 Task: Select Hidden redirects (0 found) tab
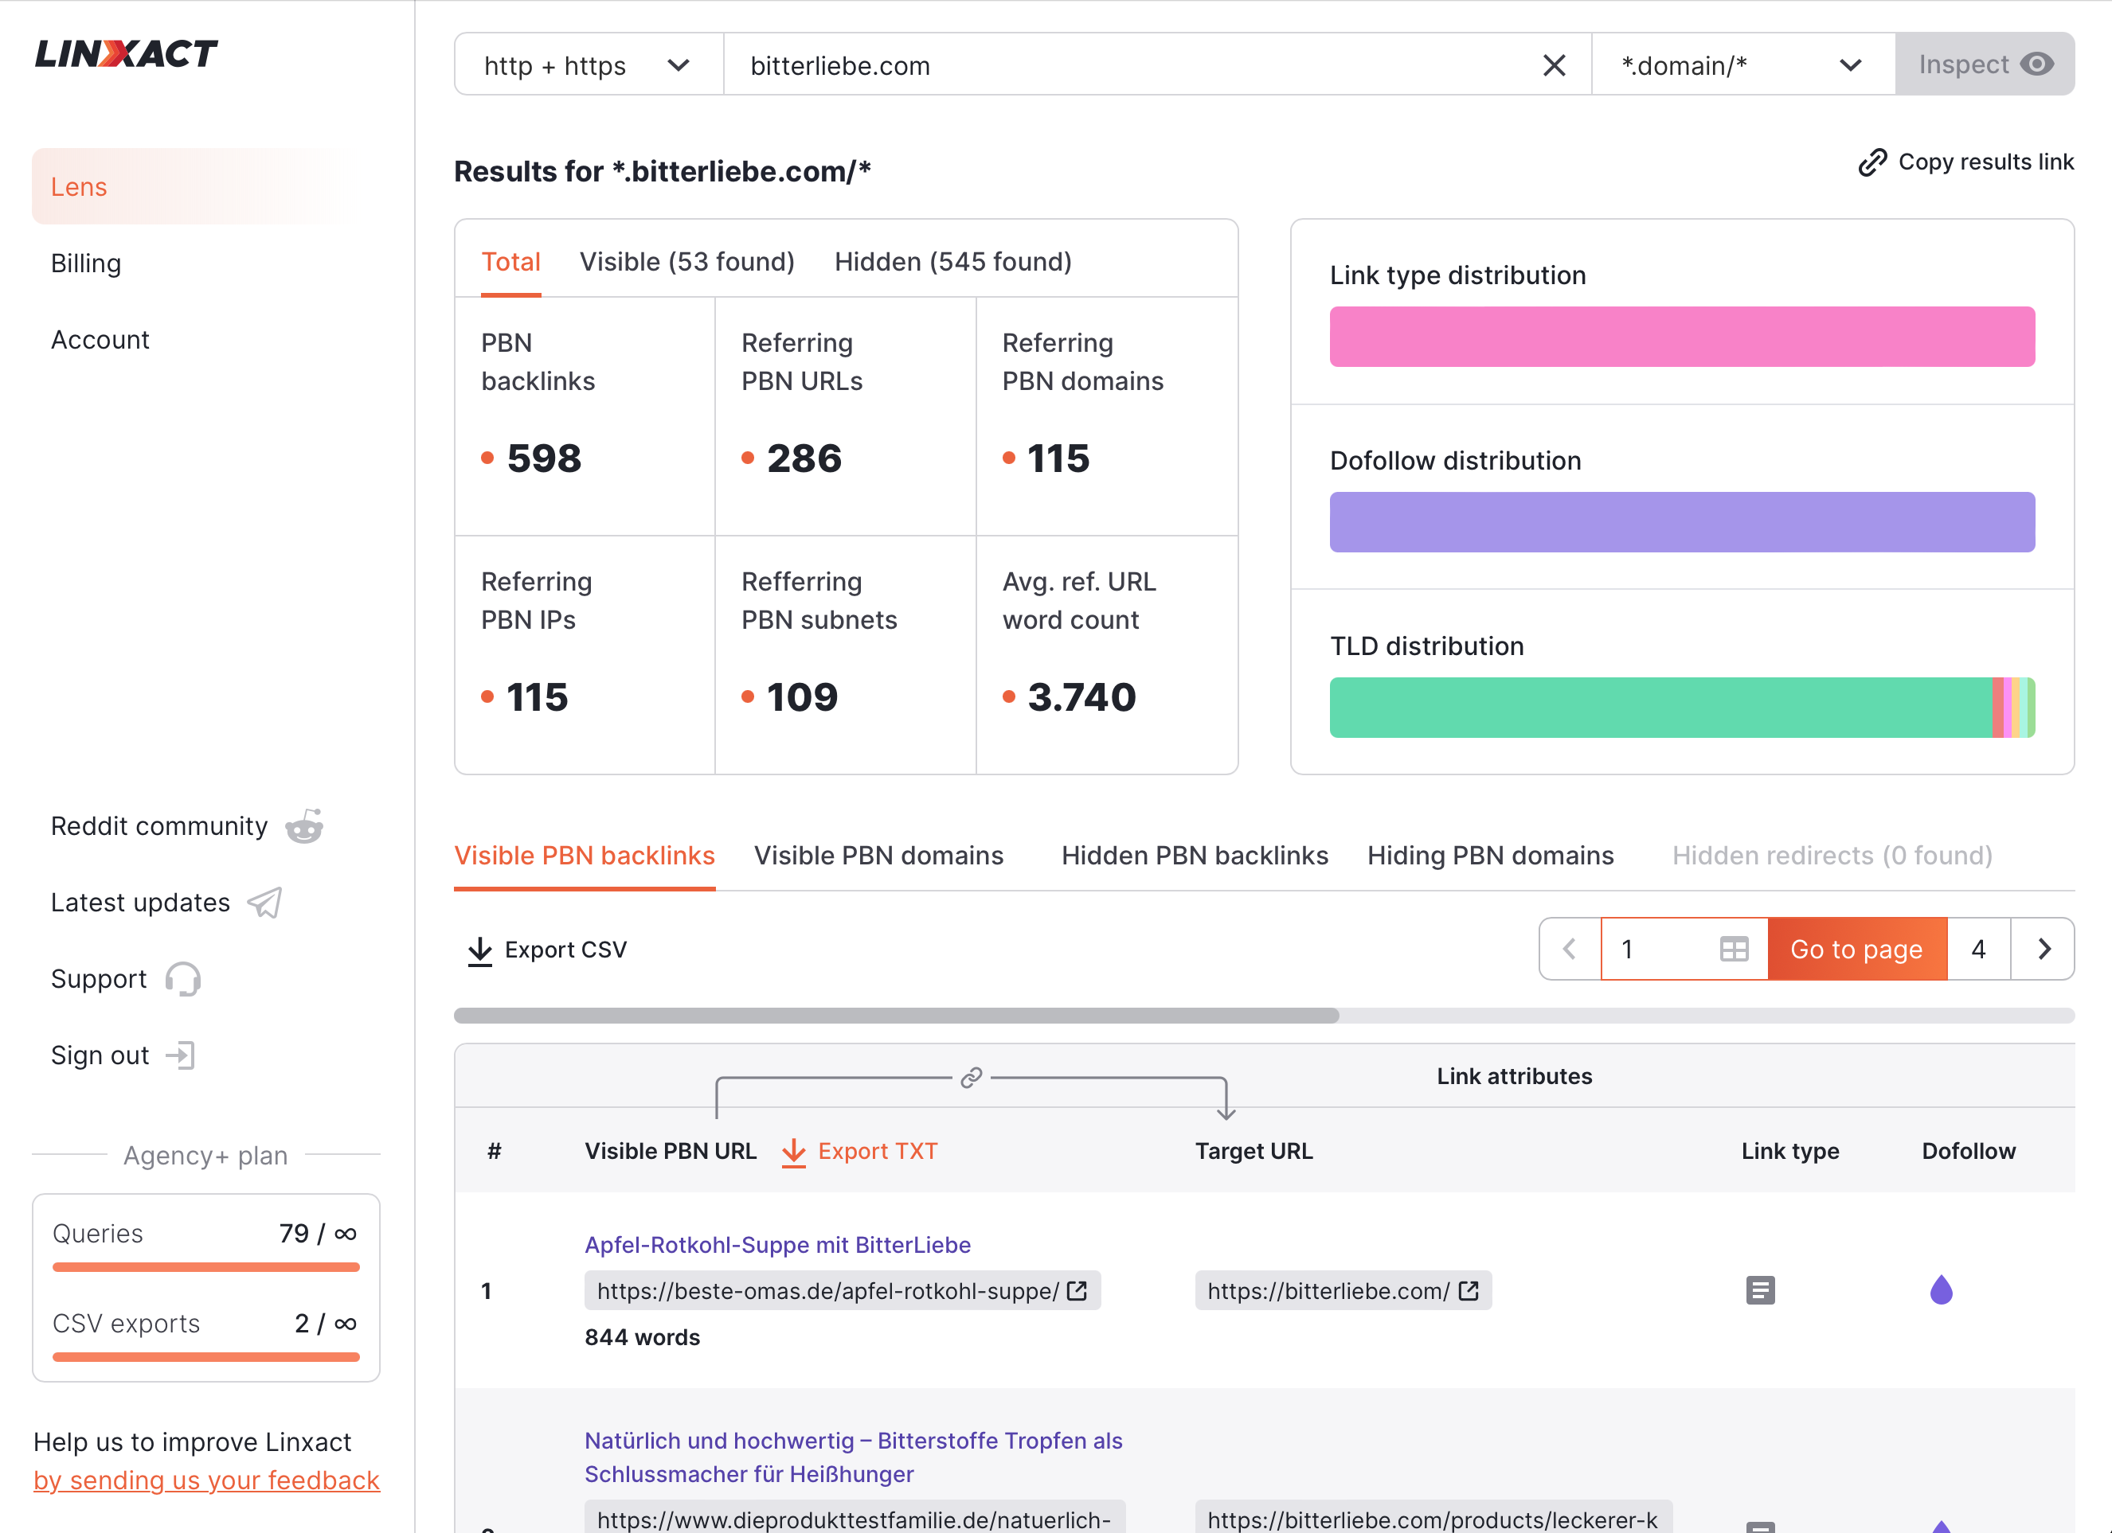point(1832,856)
